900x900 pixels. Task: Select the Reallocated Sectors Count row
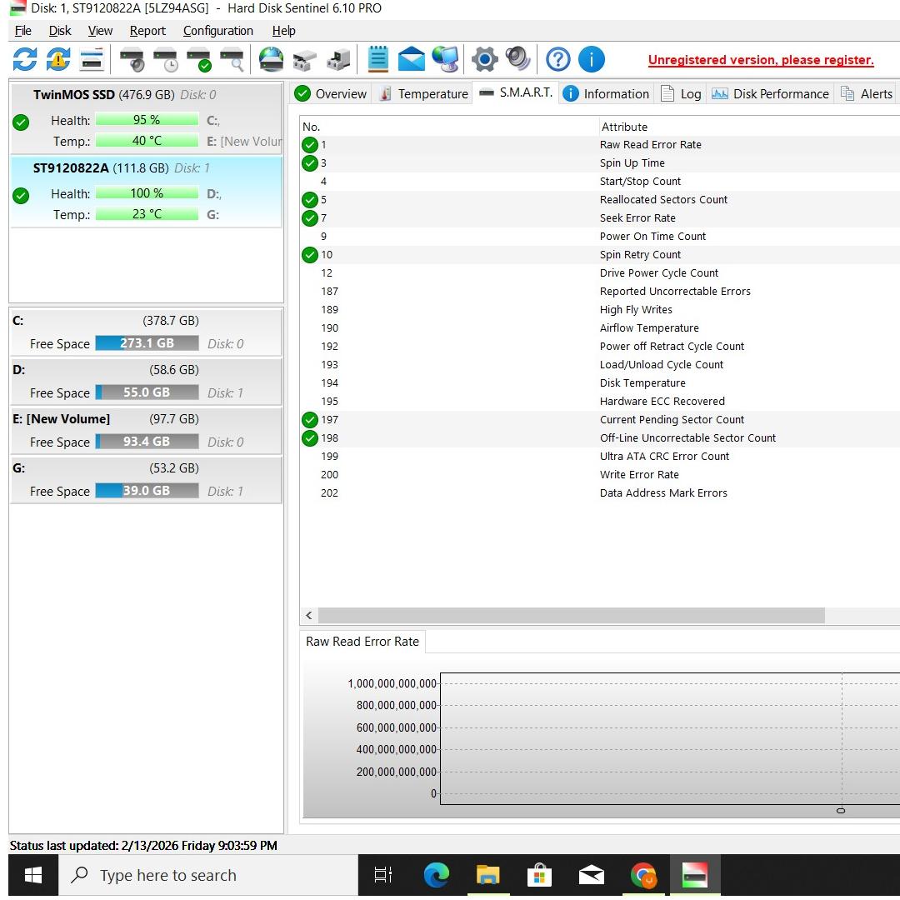click(x=663, y=200)
